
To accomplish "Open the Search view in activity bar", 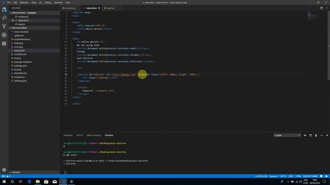I will (4, 18).
